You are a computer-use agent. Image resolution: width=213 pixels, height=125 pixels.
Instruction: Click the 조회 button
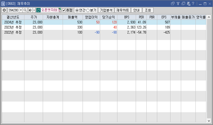pos(148,10)
